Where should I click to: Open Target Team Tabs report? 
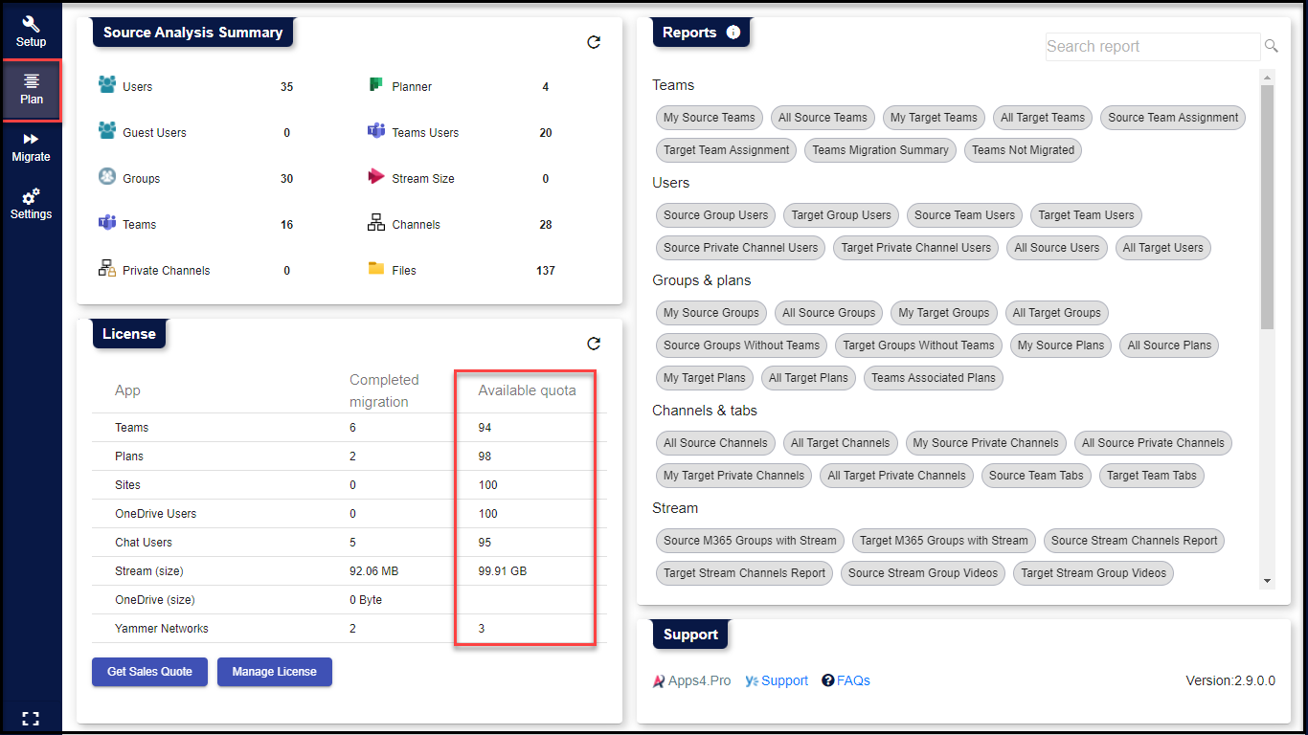tap(1152, 476)
